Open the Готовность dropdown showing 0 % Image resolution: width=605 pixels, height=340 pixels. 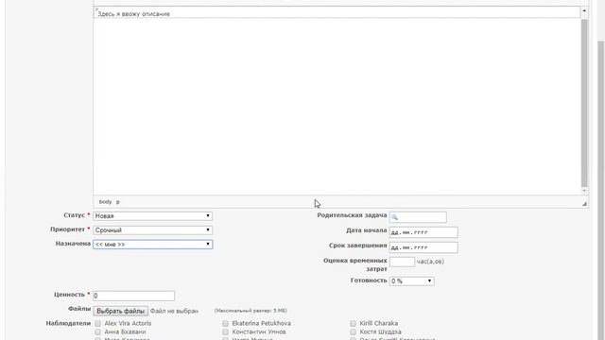coord(412,281)
